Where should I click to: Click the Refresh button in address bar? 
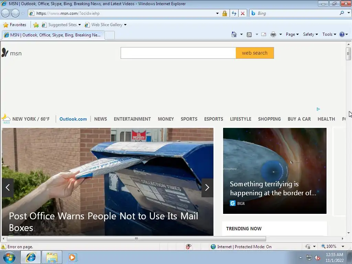[x=234, y=13]
